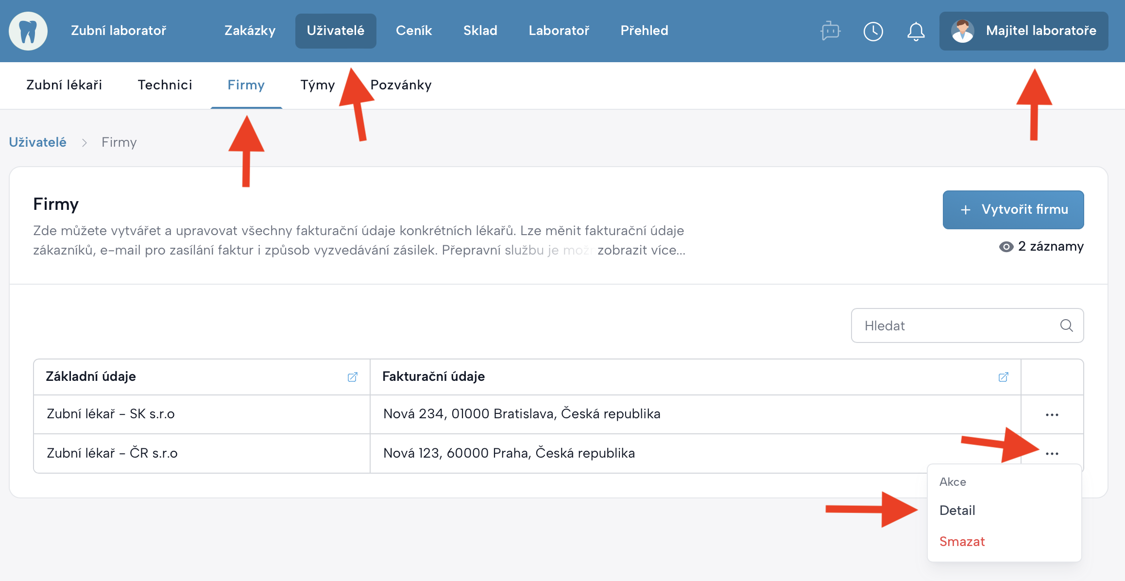The image size is (1125, 581).
Task: Open the actions menu for the SK s.r.o row
Action: point(1052,415)
